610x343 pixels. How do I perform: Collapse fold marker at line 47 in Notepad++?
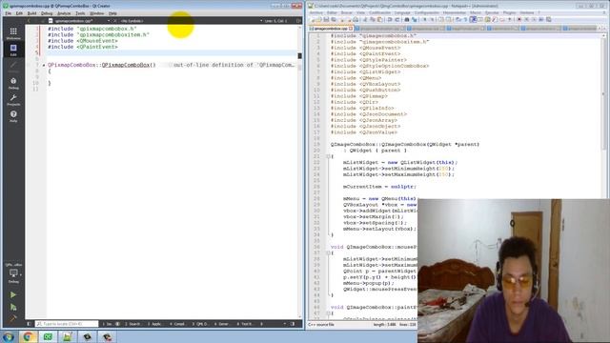coord(328,313)
